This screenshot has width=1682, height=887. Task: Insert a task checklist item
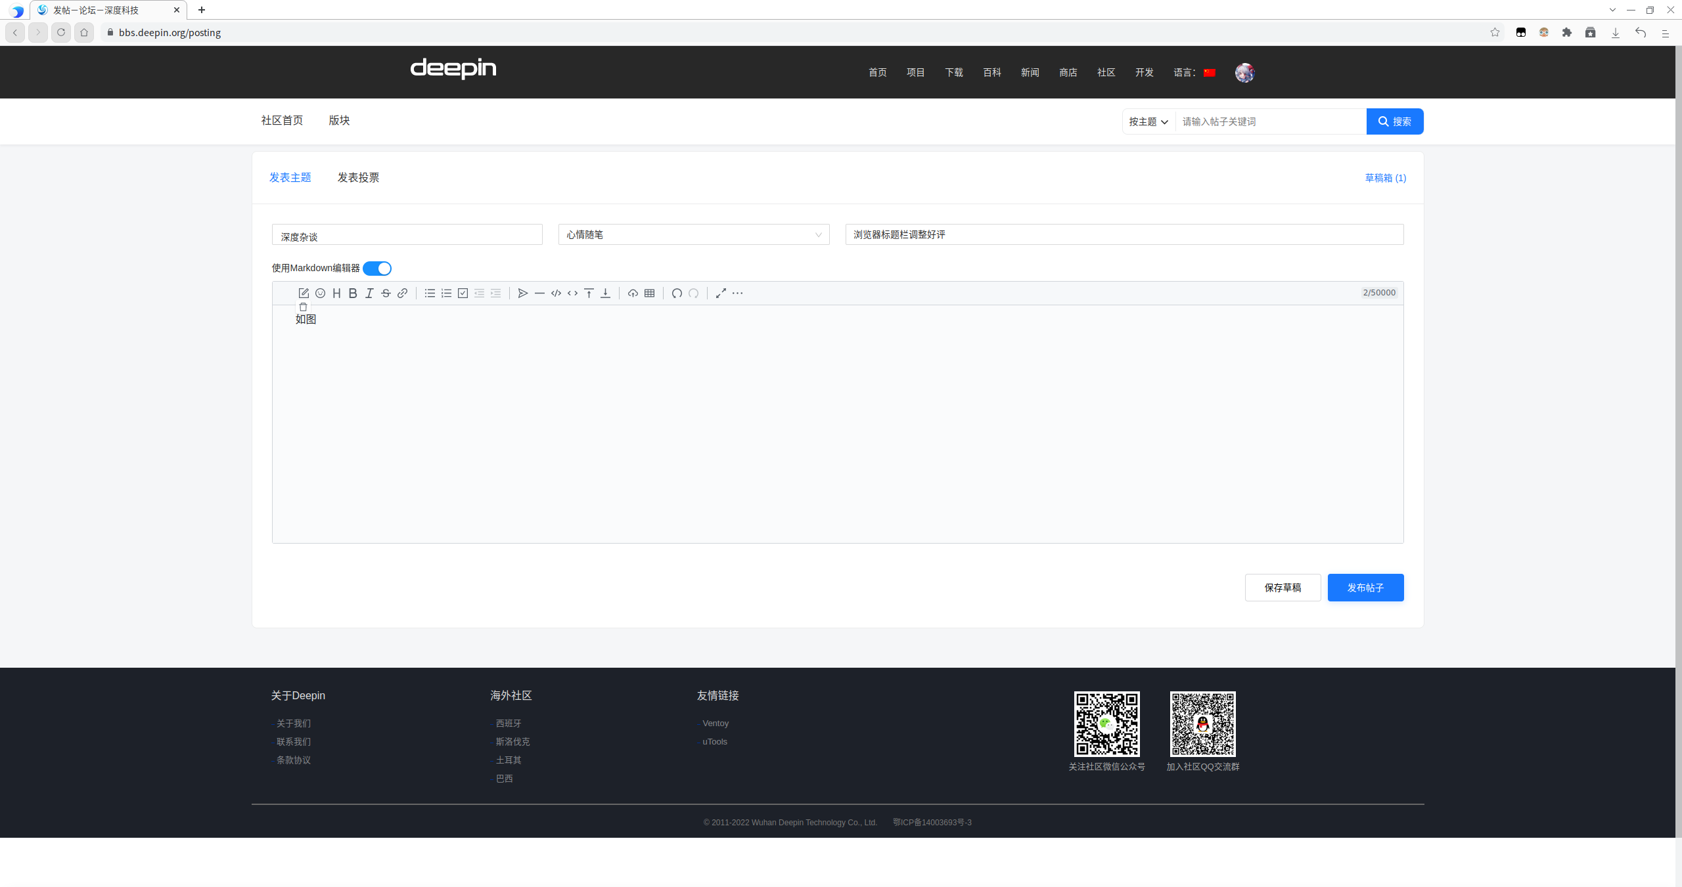pyautogui.click(x=463, y=293)
